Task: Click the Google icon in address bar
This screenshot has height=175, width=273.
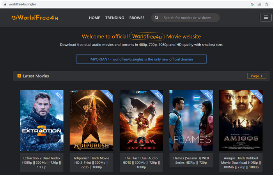Action: click(x=252, y=4)
